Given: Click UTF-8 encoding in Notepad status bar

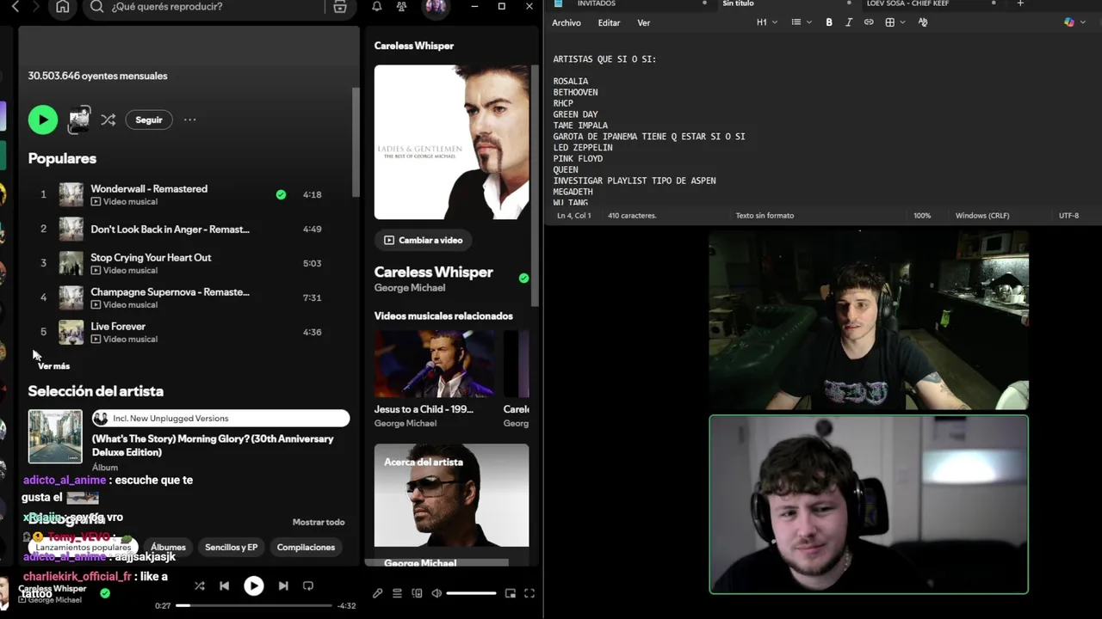Looking at the screenshot, I should (x=1068, y=216).
